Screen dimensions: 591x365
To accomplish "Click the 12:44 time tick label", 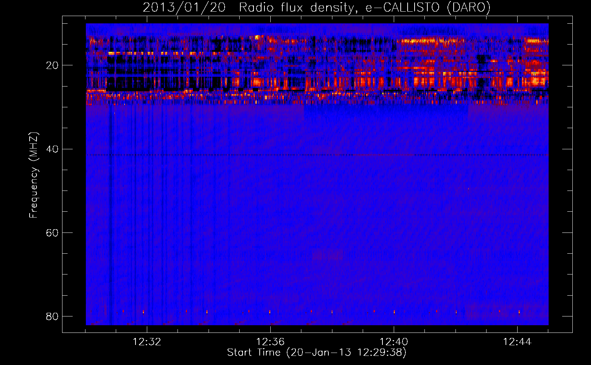I will tap(517, 342).
